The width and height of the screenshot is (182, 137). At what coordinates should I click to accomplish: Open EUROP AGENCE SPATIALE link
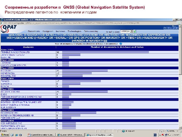point(15,105)
